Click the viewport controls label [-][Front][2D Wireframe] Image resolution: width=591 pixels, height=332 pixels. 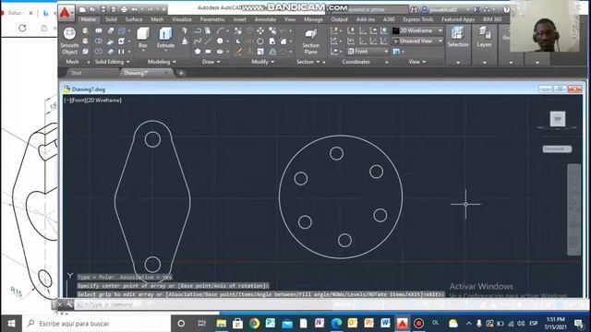tap(92, 101)
